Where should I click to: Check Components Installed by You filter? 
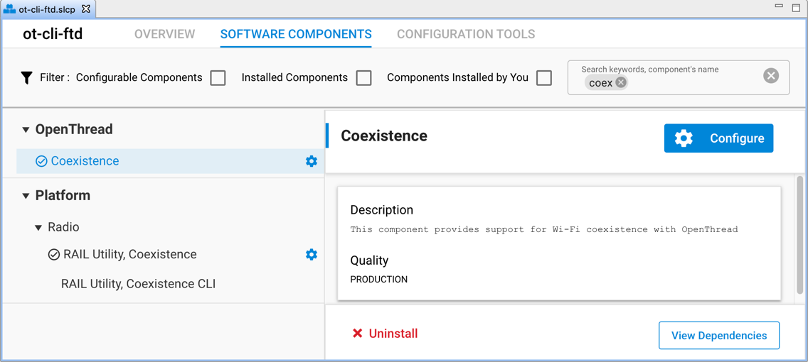click(544, 77)
